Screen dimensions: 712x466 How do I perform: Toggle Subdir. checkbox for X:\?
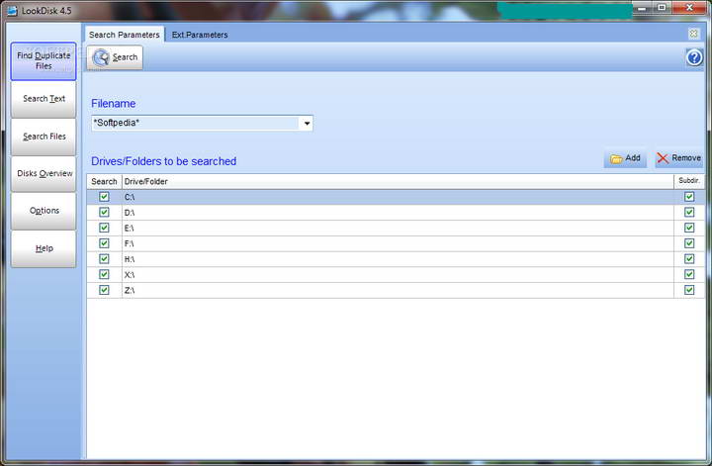pyautogui.click(x=689, y=274)
